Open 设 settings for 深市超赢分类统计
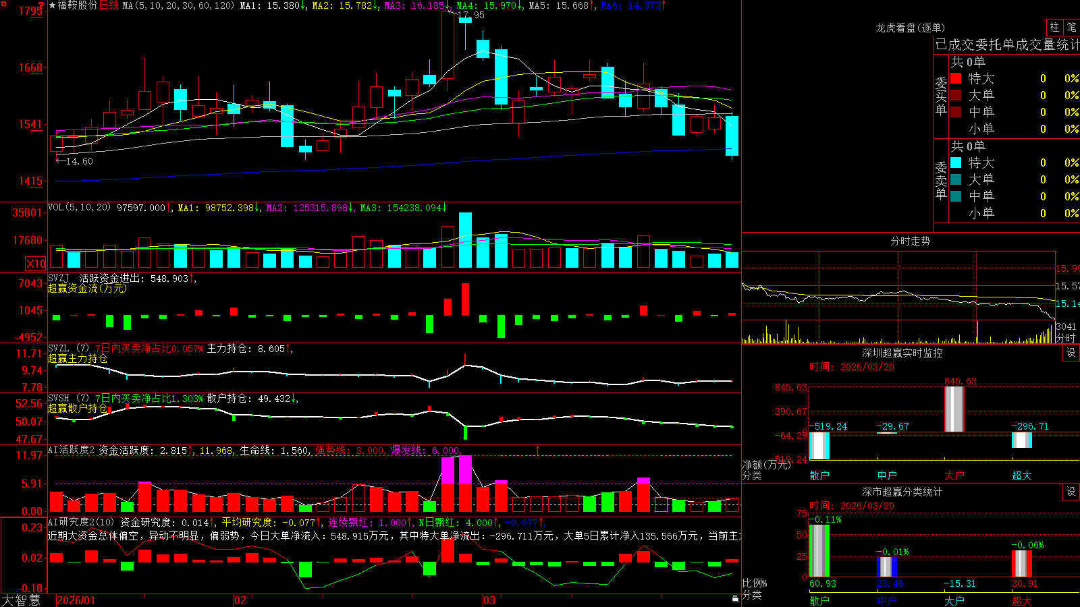Screen dimensions: 1080x607 click(1071, 492)
